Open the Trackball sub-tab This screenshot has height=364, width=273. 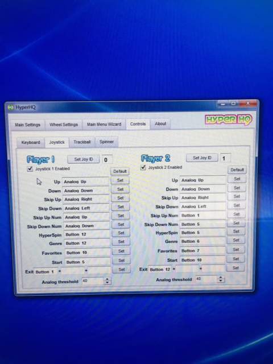pyautogui.click(x=82, y=142)
